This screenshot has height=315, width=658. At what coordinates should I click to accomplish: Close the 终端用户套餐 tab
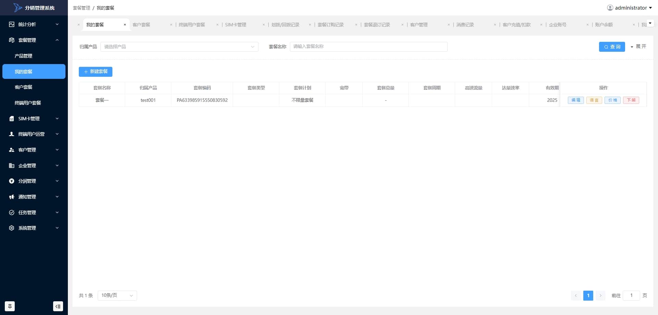click(217, 25)
